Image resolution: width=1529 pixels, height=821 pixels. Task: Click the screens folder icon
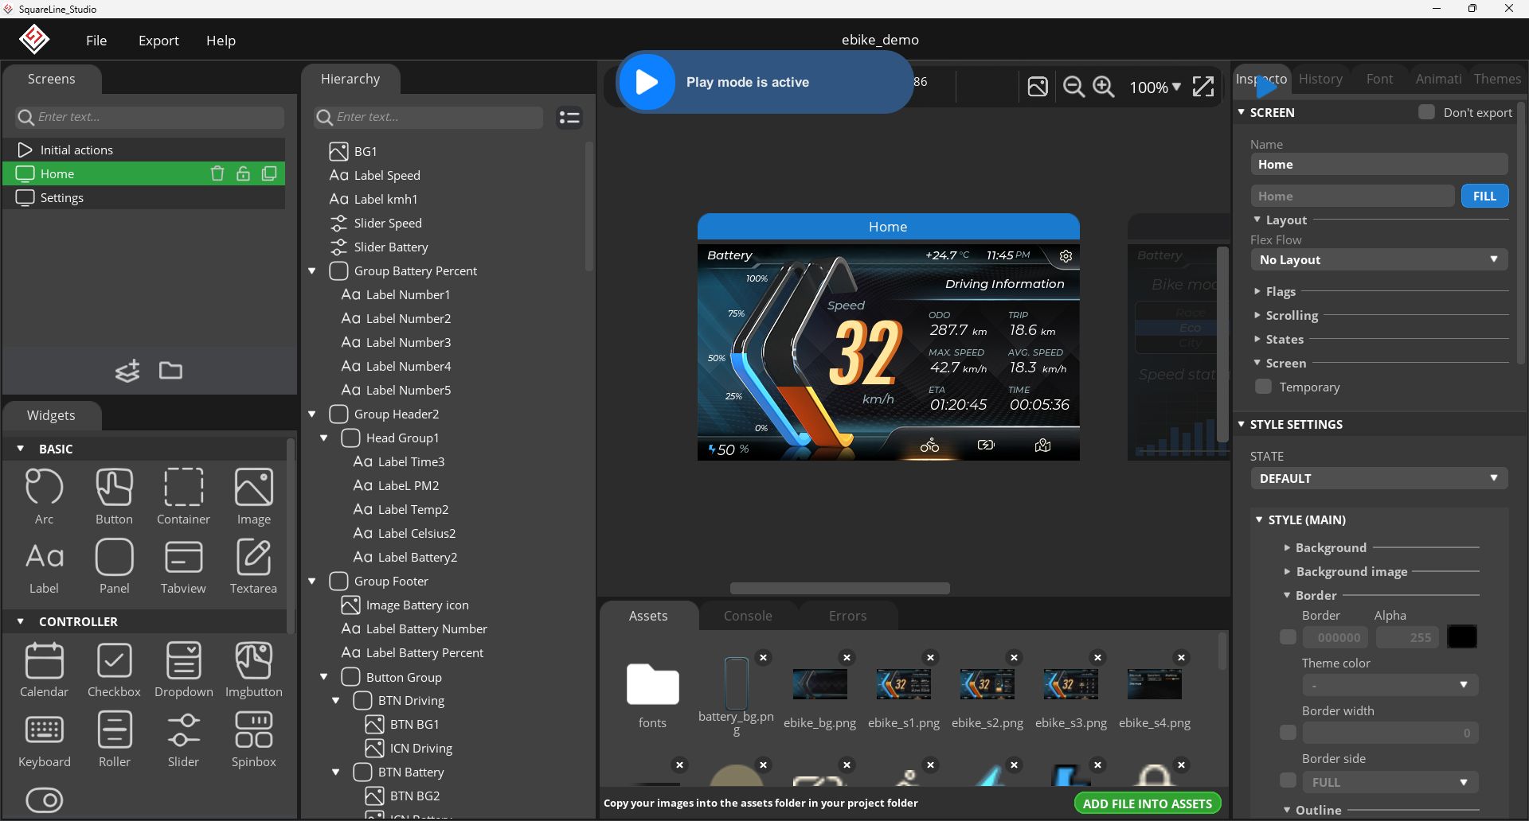click(170, 371)
